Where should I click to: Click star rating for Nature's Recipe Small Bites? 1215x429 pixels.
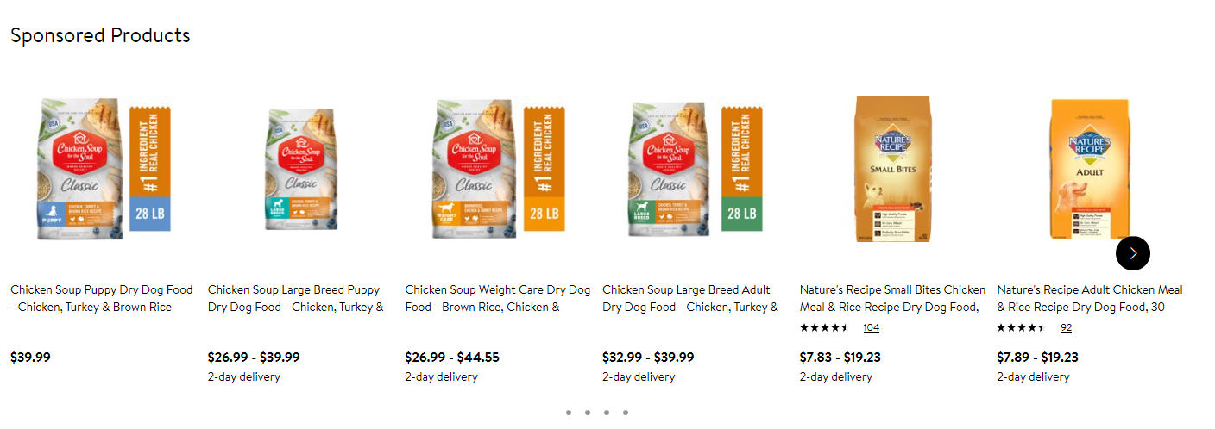click(824, 327)
